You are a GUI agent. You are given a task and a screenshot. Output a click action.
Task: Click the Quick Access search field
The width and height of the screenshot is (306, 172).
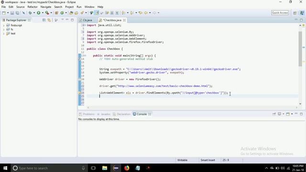click(280, 13)
